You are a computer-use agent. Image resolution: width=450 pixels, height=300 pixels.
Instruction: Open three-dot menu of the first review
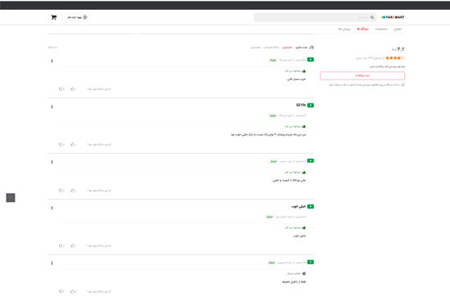[52, 61]
